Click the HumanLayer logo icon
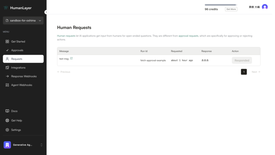 6,8
